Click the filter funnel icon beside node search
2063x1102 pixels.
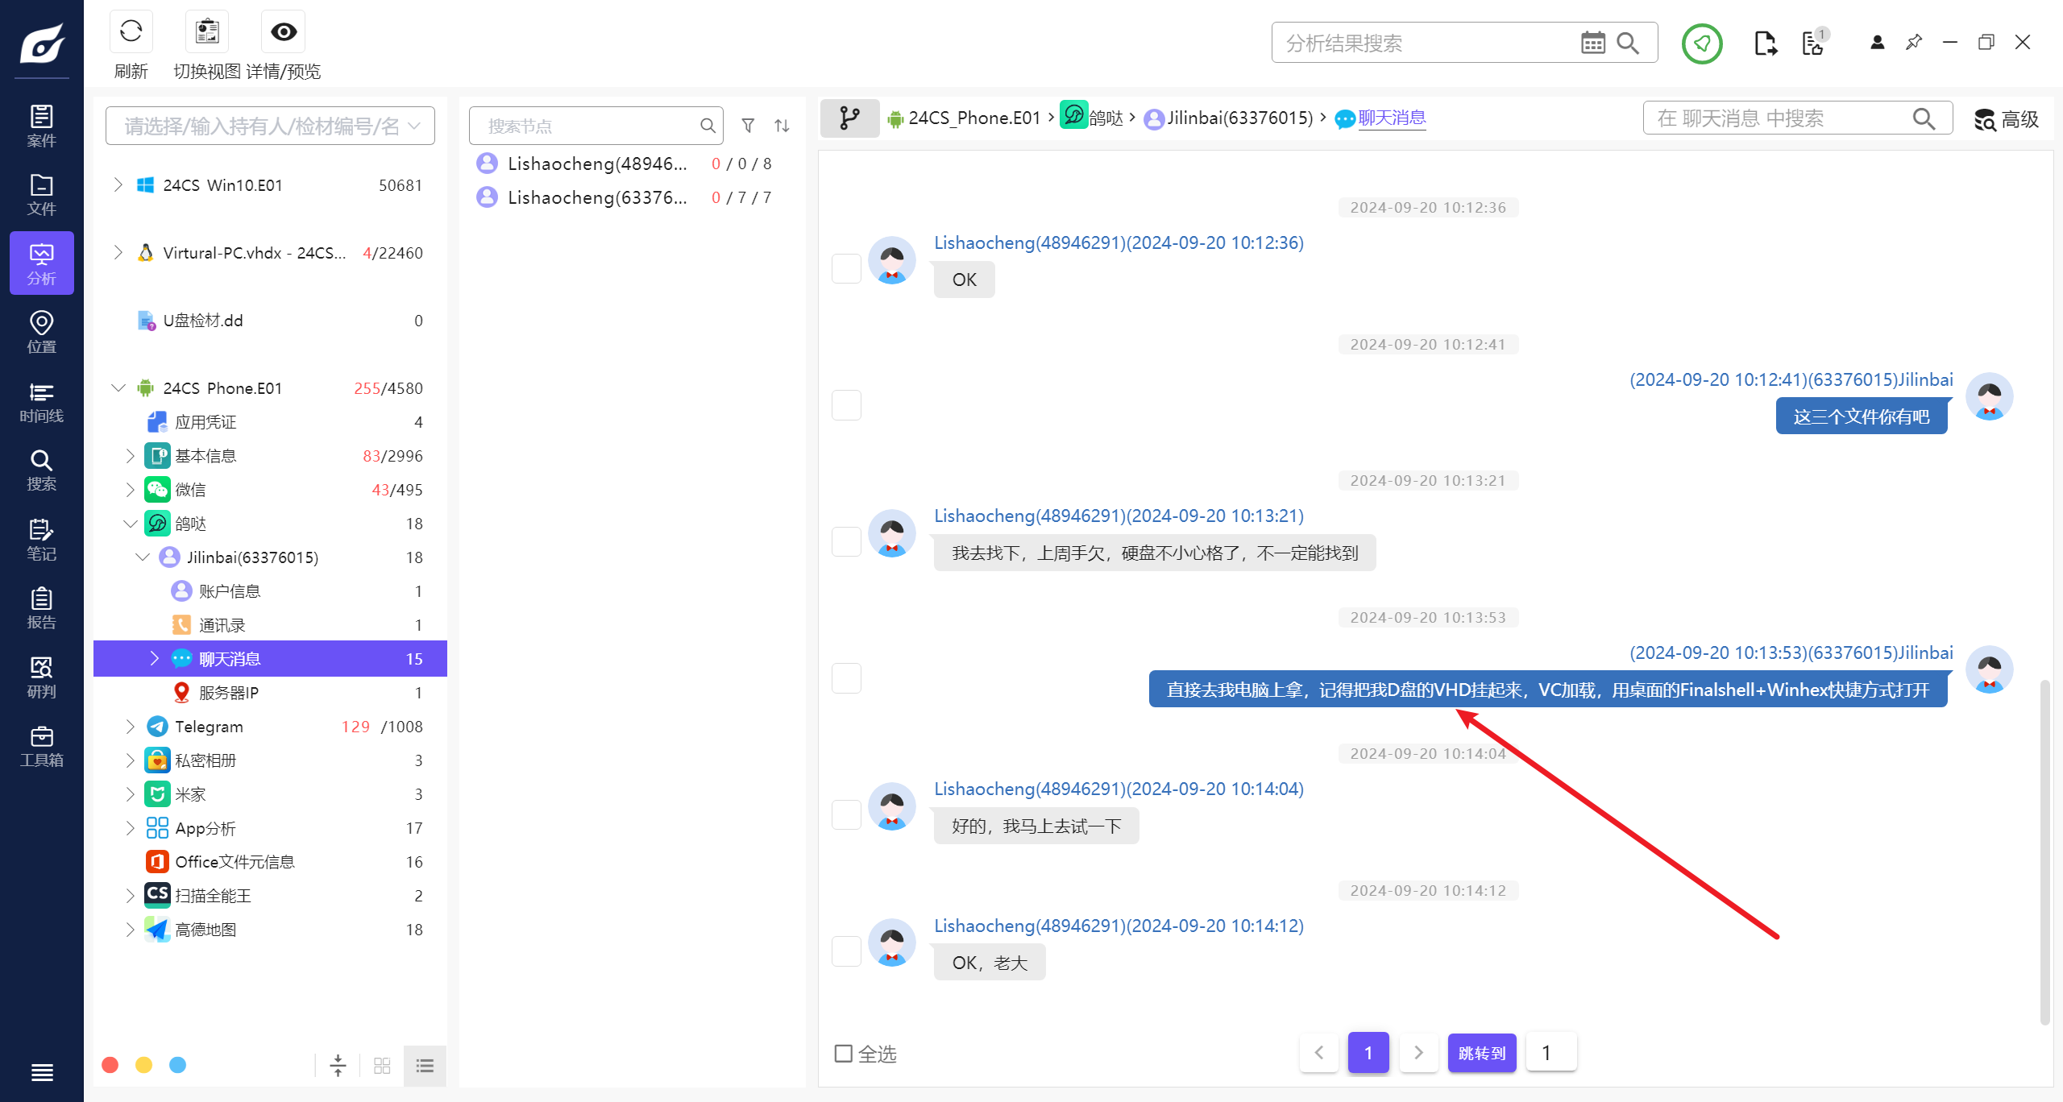coord(748,126)
